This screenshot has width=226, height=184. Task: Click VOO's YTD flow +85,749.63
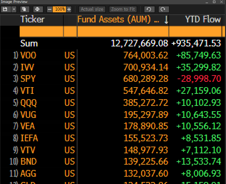click(198, 55)
